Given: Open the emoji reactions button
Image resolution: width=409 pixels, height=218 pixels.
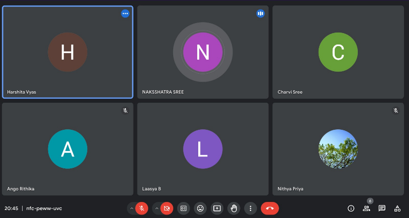Looking at the screenshot, I should (200, 208).
